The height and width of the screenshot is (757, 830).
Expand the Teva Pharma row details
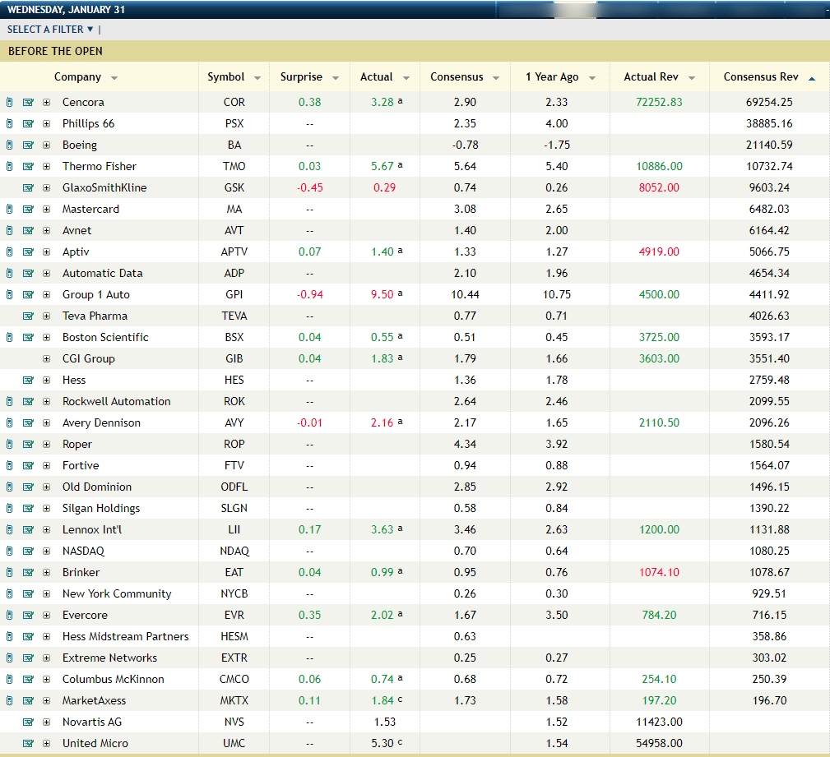pyautogui.click(x=47, y=316)
